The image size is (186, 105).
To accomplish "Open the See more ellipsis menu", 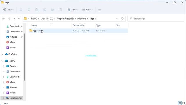I will pyautogui.click(x=99, y=10).
